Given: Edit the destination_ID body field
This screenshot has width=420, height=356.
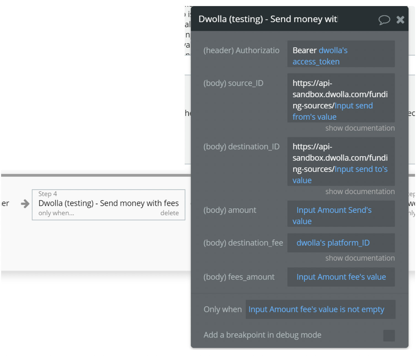Looking at the screenshot, I should click(341, 161).
